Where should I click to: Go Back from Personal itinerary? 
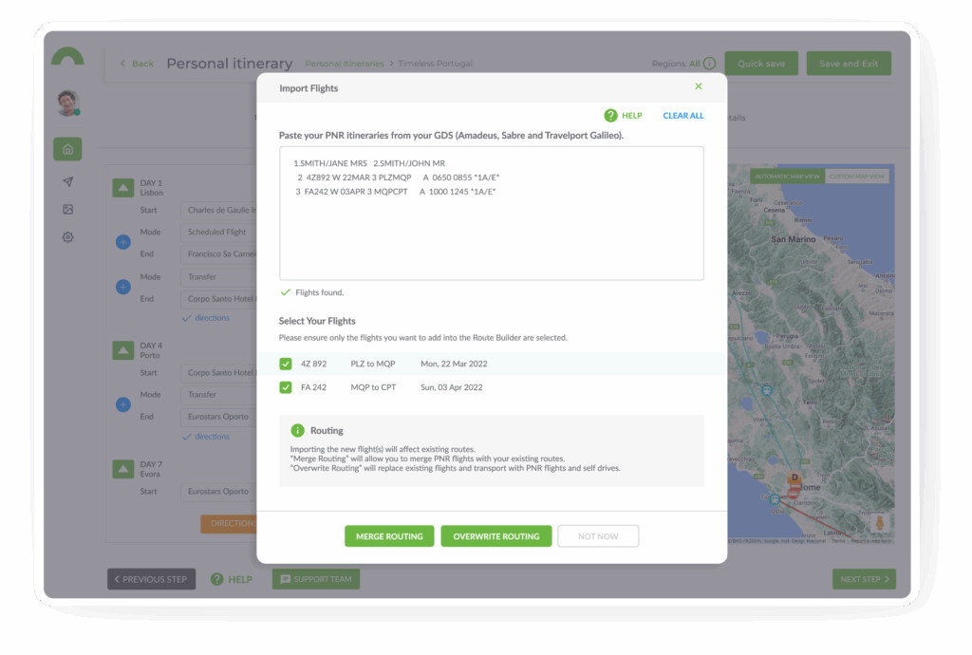coord(137,64)
